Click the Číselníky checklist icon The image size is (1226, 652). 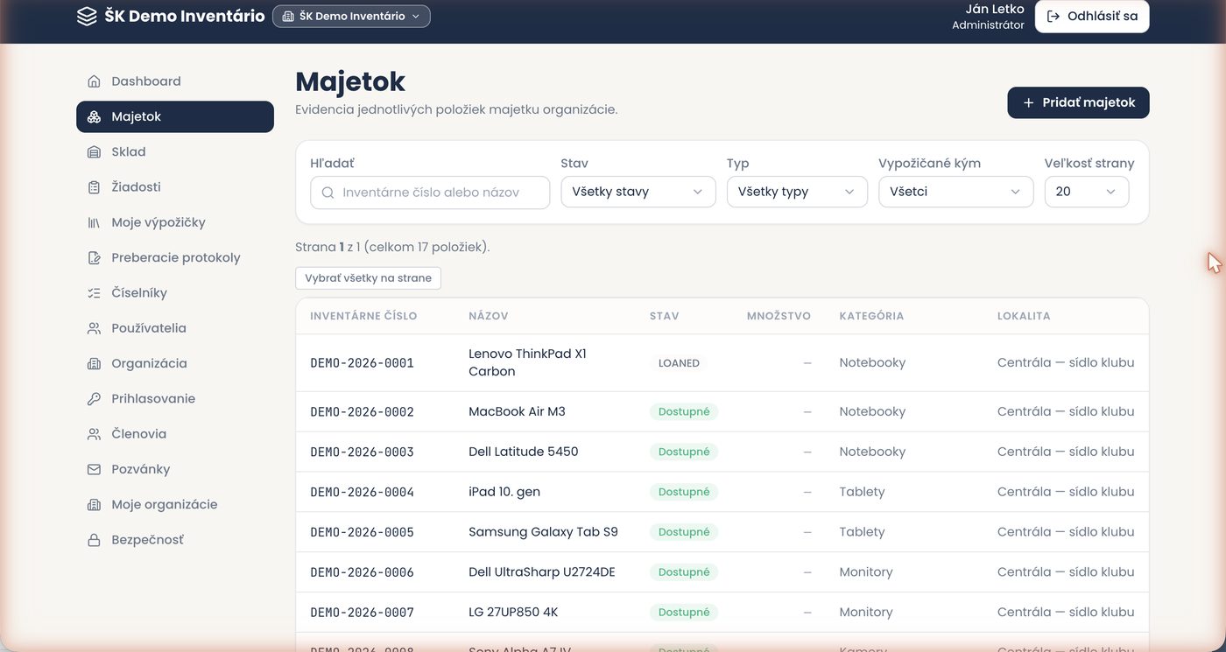pyautogui.click(x=94, y=293)
